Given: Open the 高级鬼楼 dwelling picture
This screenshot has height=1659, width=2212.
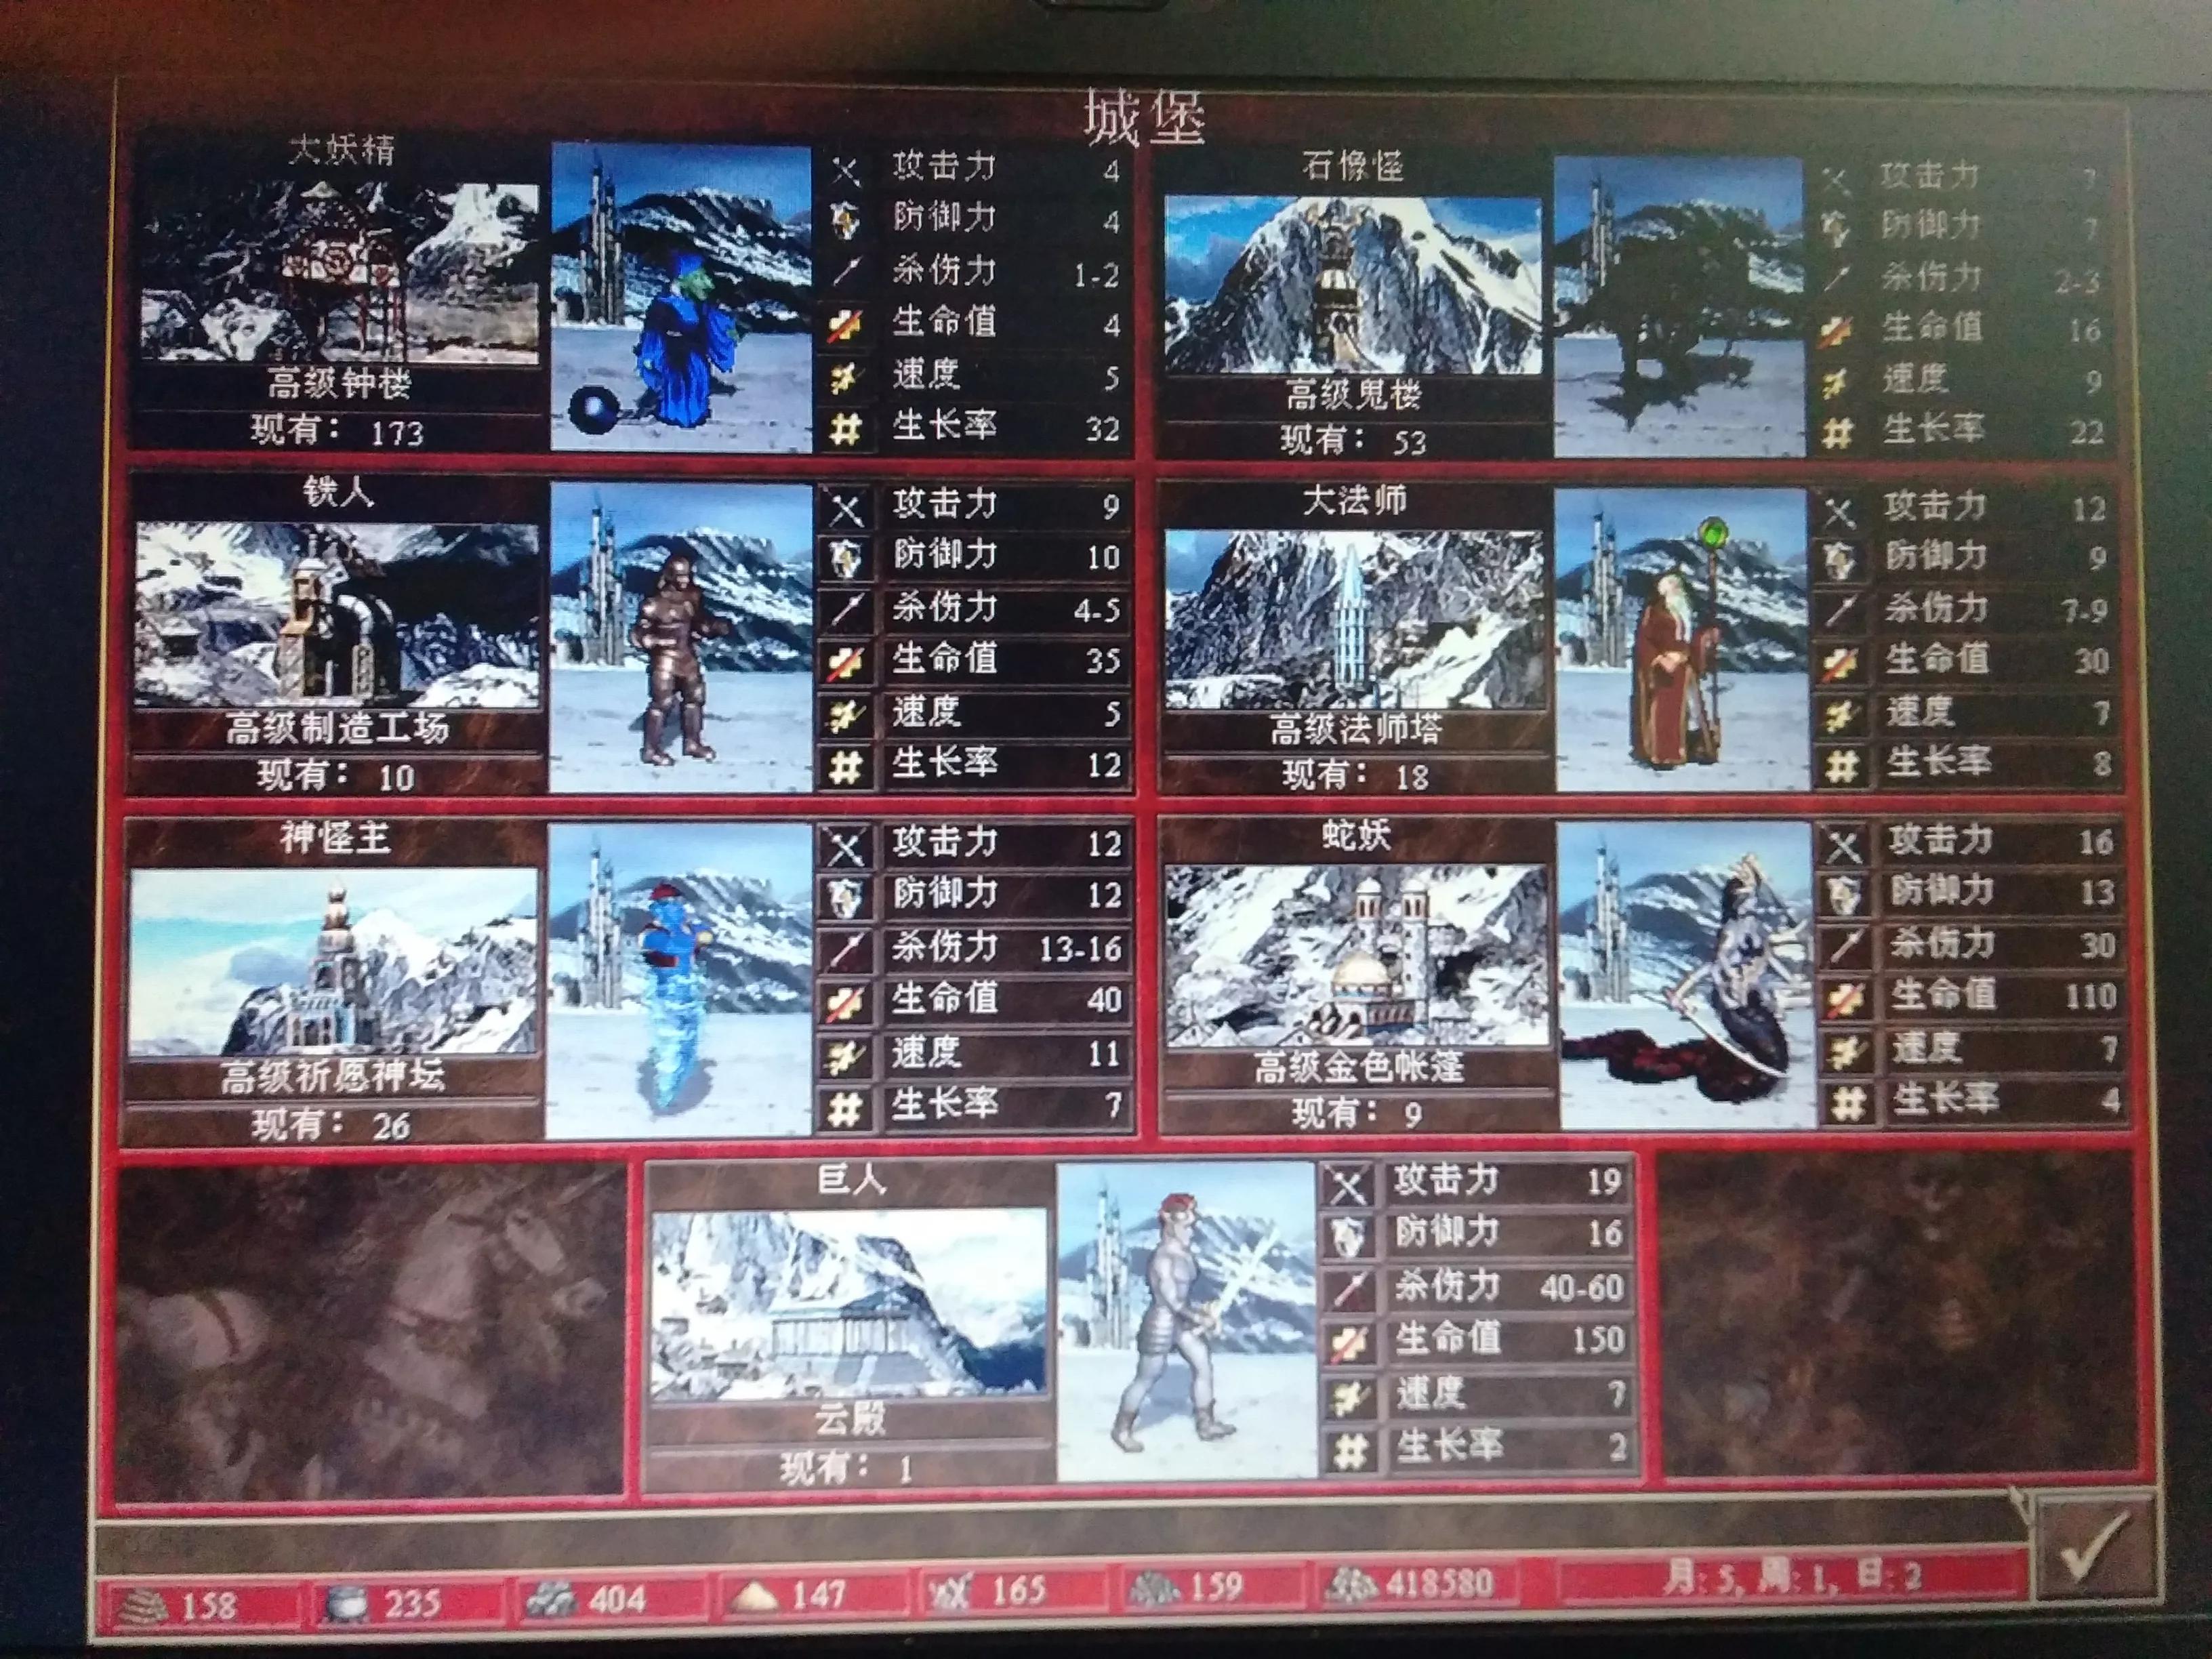Looking at the screenshot, I should (1352, 287).
